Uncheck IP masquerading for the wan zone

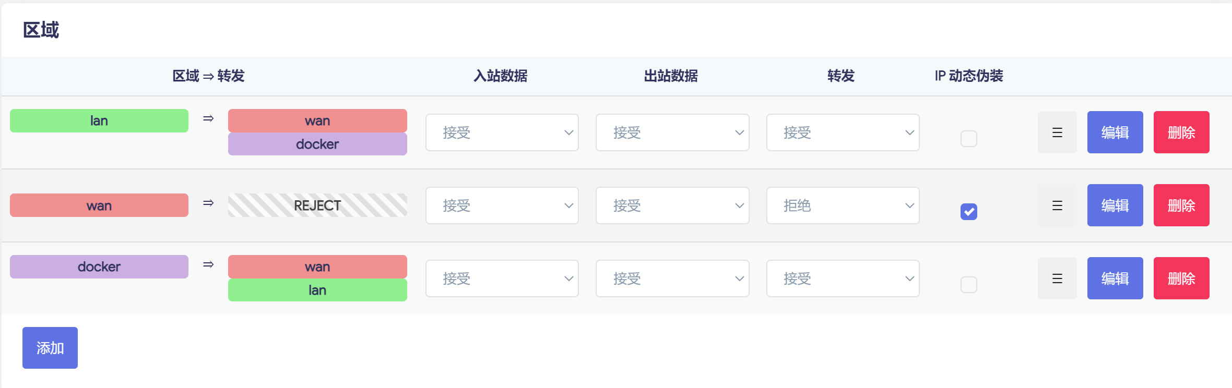click(968, 212)
